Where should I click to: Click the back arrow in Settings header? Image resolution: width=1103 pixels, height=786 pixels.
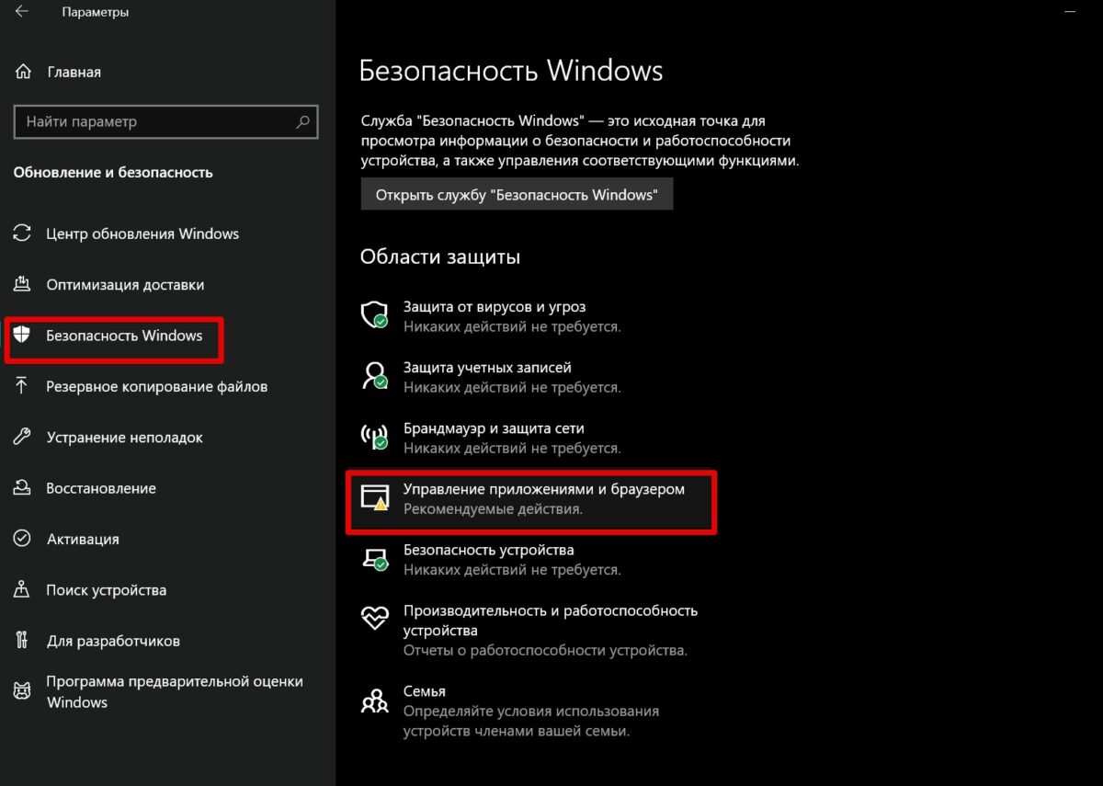22,12
